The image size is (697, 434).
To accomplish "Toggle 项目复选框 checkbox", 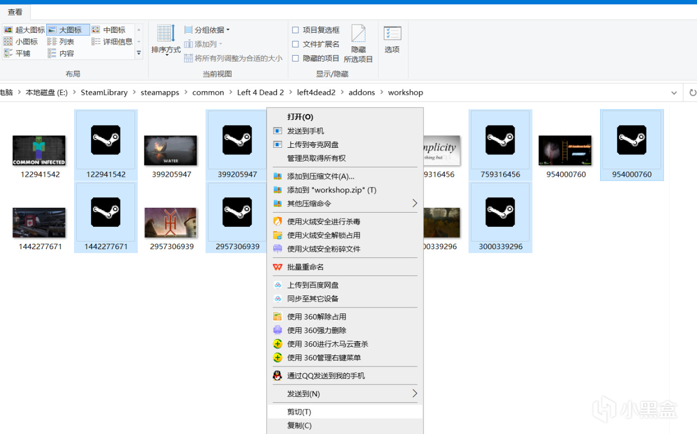I will click(296, 30).
